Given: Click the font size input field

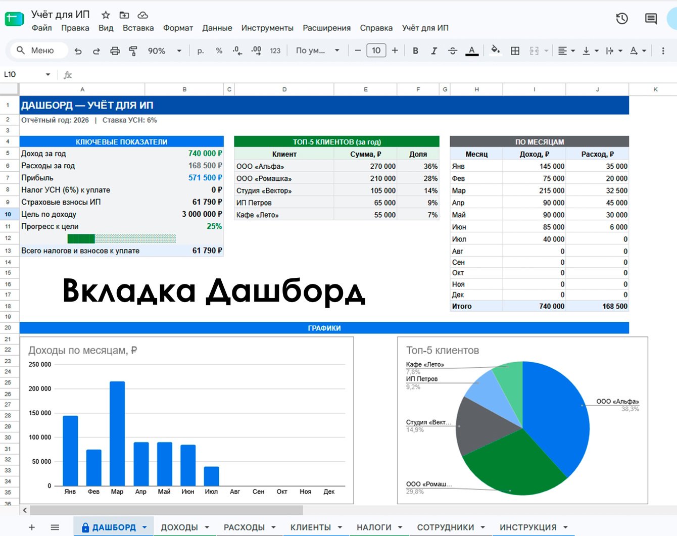Looking at the screenshot, I should 376,51.
